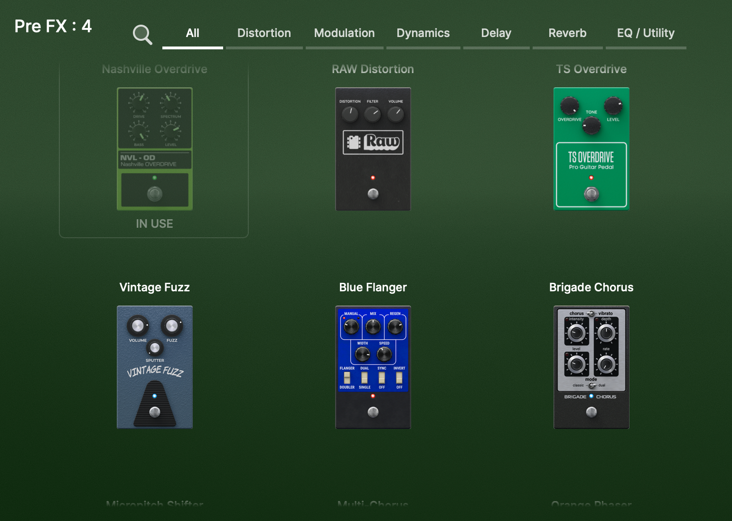Click the TS Overdrive Tone knob
Screen dimensions: 732x521
pyautogui.click(x=591, y=126)
